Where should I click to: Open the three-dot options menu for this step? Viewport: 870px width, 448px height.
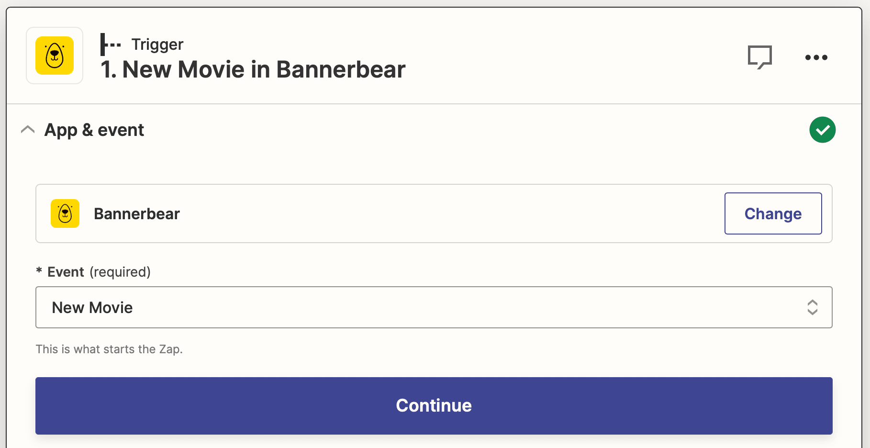pos(816,57)
